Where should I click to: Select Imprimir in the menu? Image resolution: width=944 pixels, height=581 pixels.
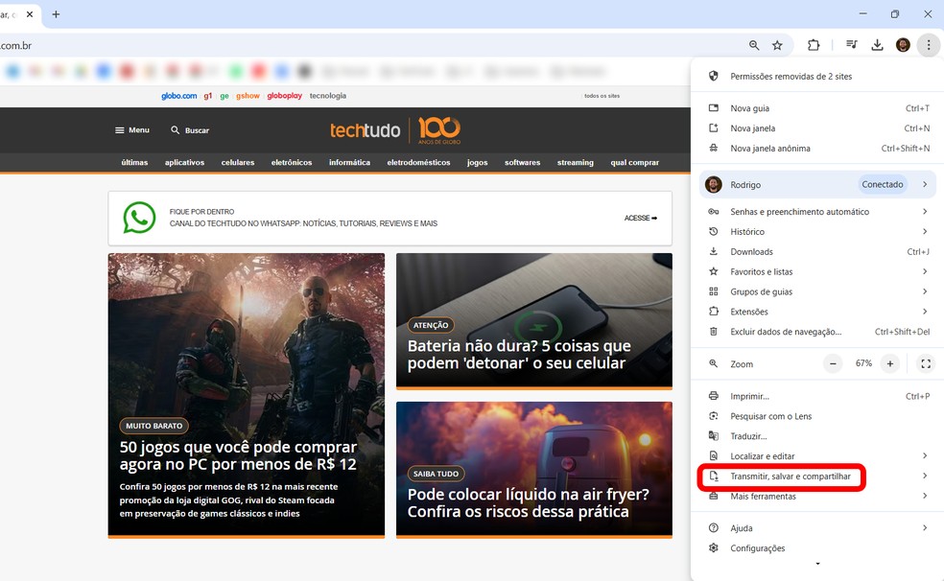click(x=818, y=396)
